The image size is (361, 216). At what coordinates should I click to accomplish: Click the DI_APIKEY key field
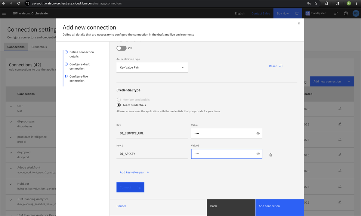click(152, 154)
